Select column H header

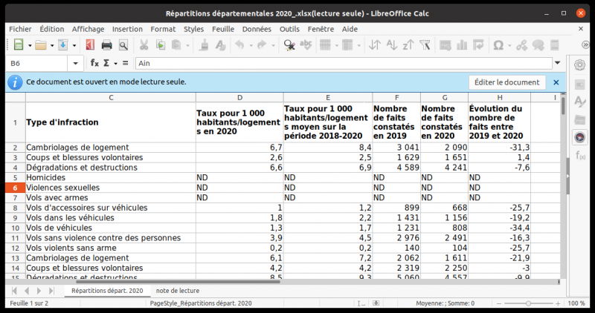[499, 97]
